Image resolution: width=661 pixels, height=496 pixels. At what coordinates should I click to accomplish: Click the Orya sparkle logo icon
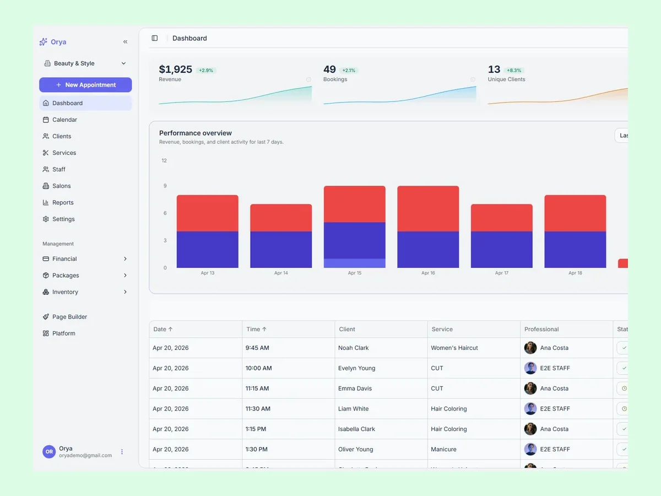[x=44, y=42]
